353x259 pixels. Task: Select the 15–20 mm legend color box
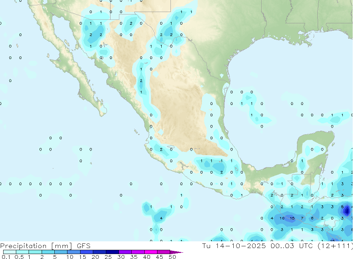point(87,252)
